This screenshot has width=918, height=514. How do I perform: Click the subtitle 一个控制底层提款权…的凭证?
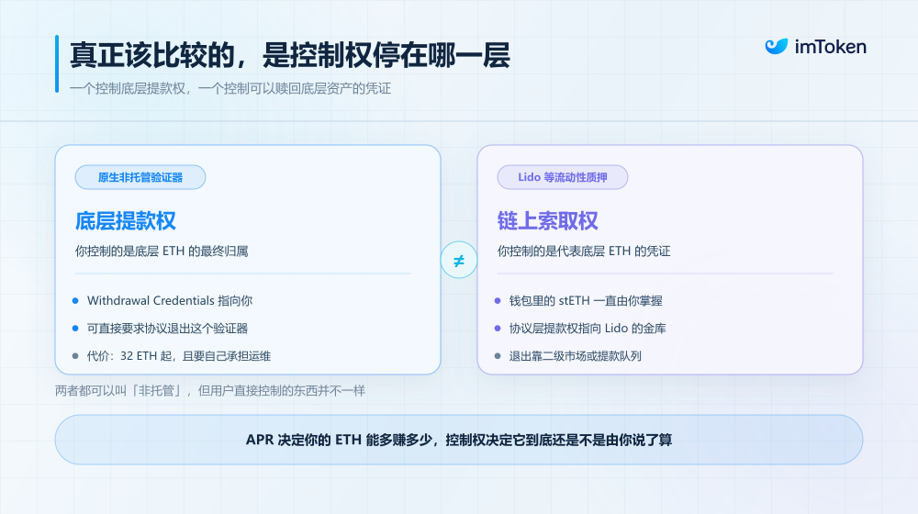pyautogui.click(x=230, y=88)
